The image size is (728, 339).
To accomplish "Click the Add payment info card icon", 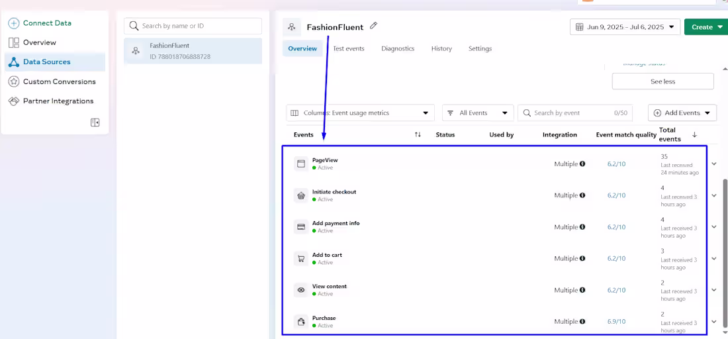I will pos(301,227).
